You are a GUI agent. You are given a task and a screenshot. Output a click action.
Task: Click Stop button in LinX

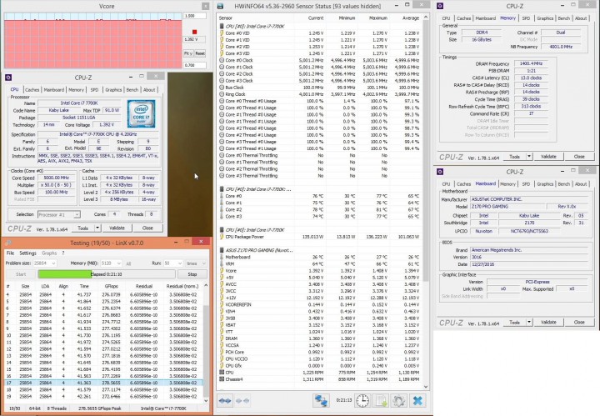(x=192, y=274)
